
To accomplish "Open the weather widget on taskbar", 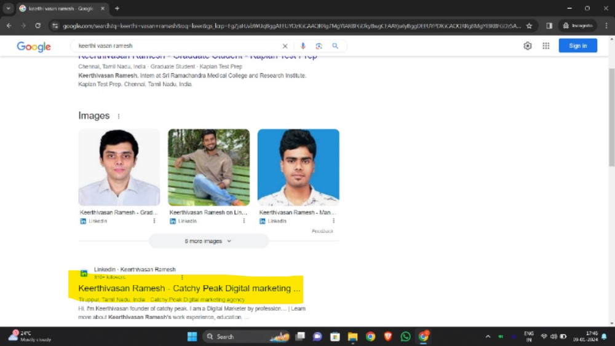I will [31, 336].
